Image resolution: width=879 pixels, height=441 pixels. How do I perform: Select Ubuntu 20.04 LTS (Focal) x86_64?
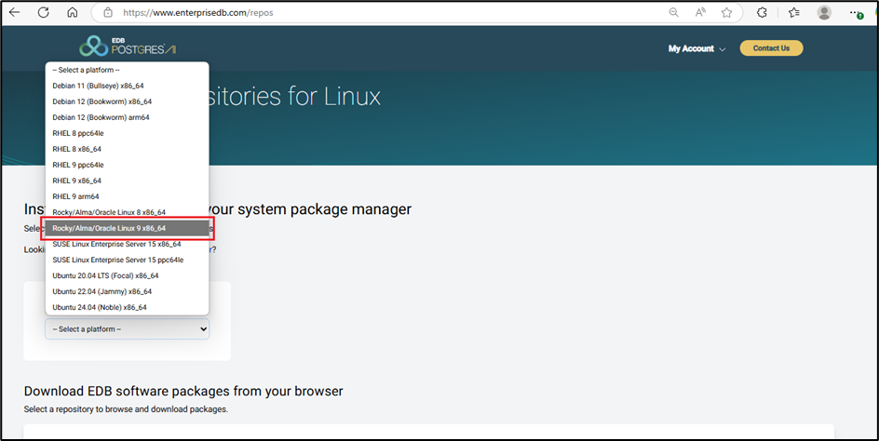tap(128, 275)
